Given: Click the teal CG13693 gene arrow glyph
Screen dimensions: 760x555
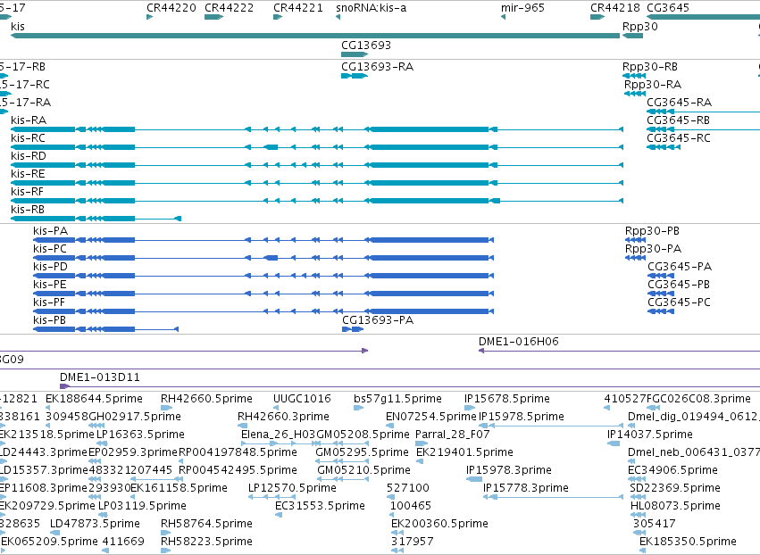Looking at the screenshot, I should [355, 54].
